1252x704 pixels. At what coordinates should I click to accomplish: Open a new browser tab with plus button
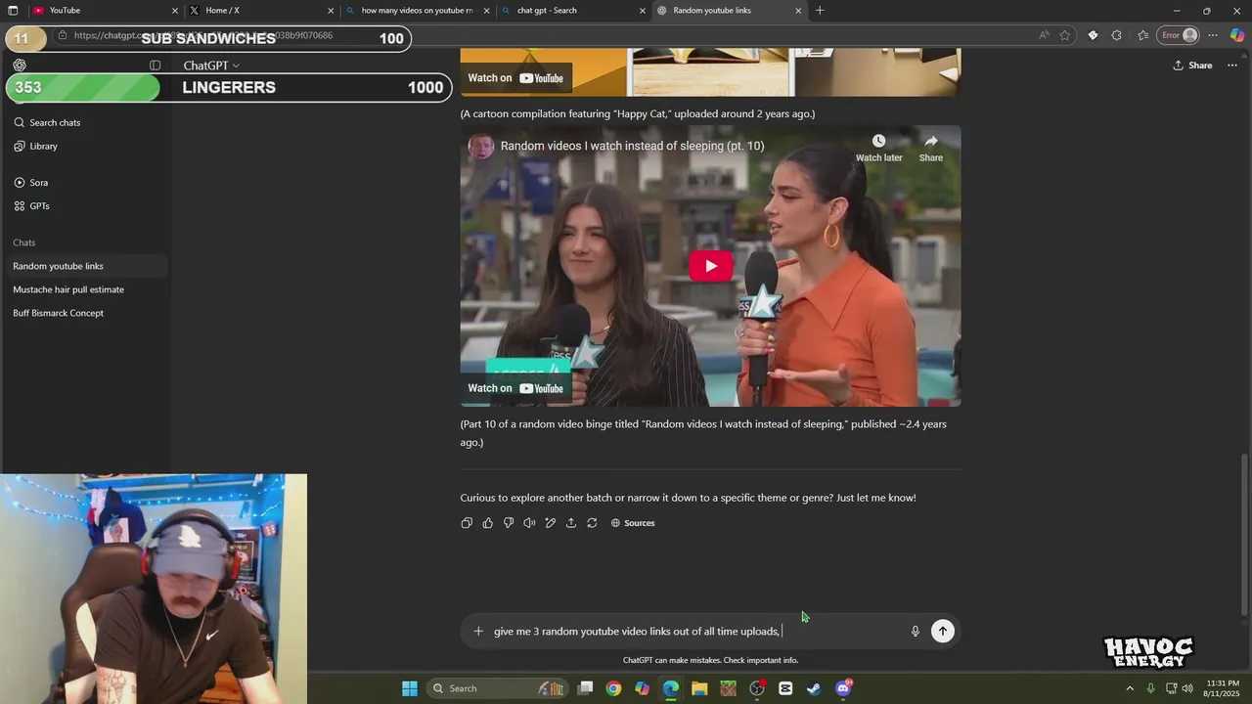click(820, 11)
